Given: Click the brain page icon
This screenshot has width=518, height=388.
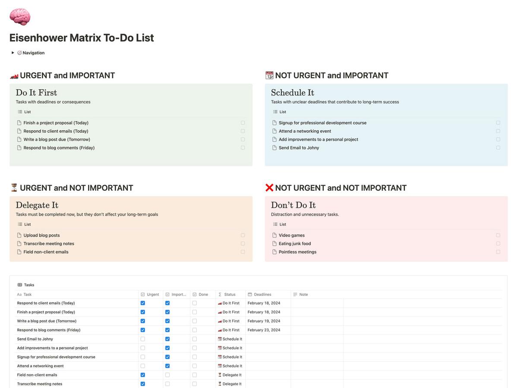Looking at the screenshot, I should tap(19, 16).
